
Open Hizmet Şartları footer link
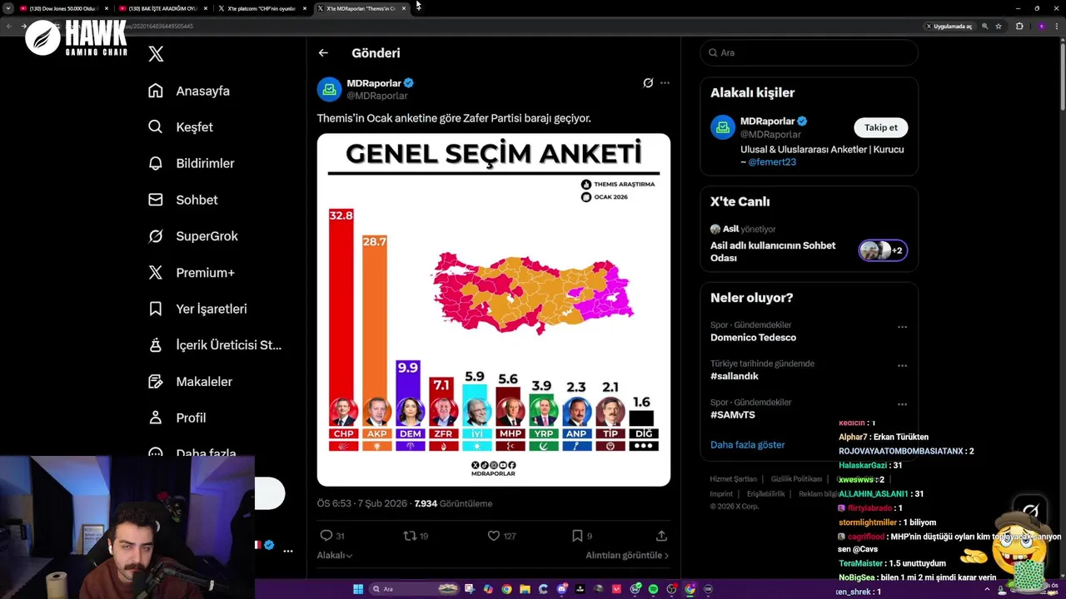(733, 479)
